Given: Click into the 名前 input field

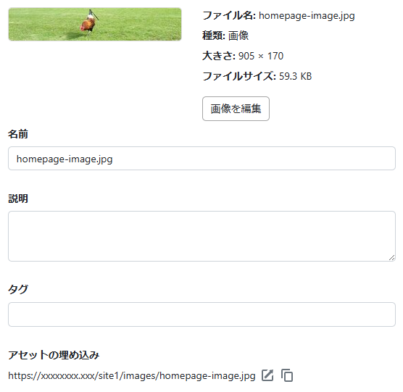Looking at the screenshot, I should click(201, 159).
